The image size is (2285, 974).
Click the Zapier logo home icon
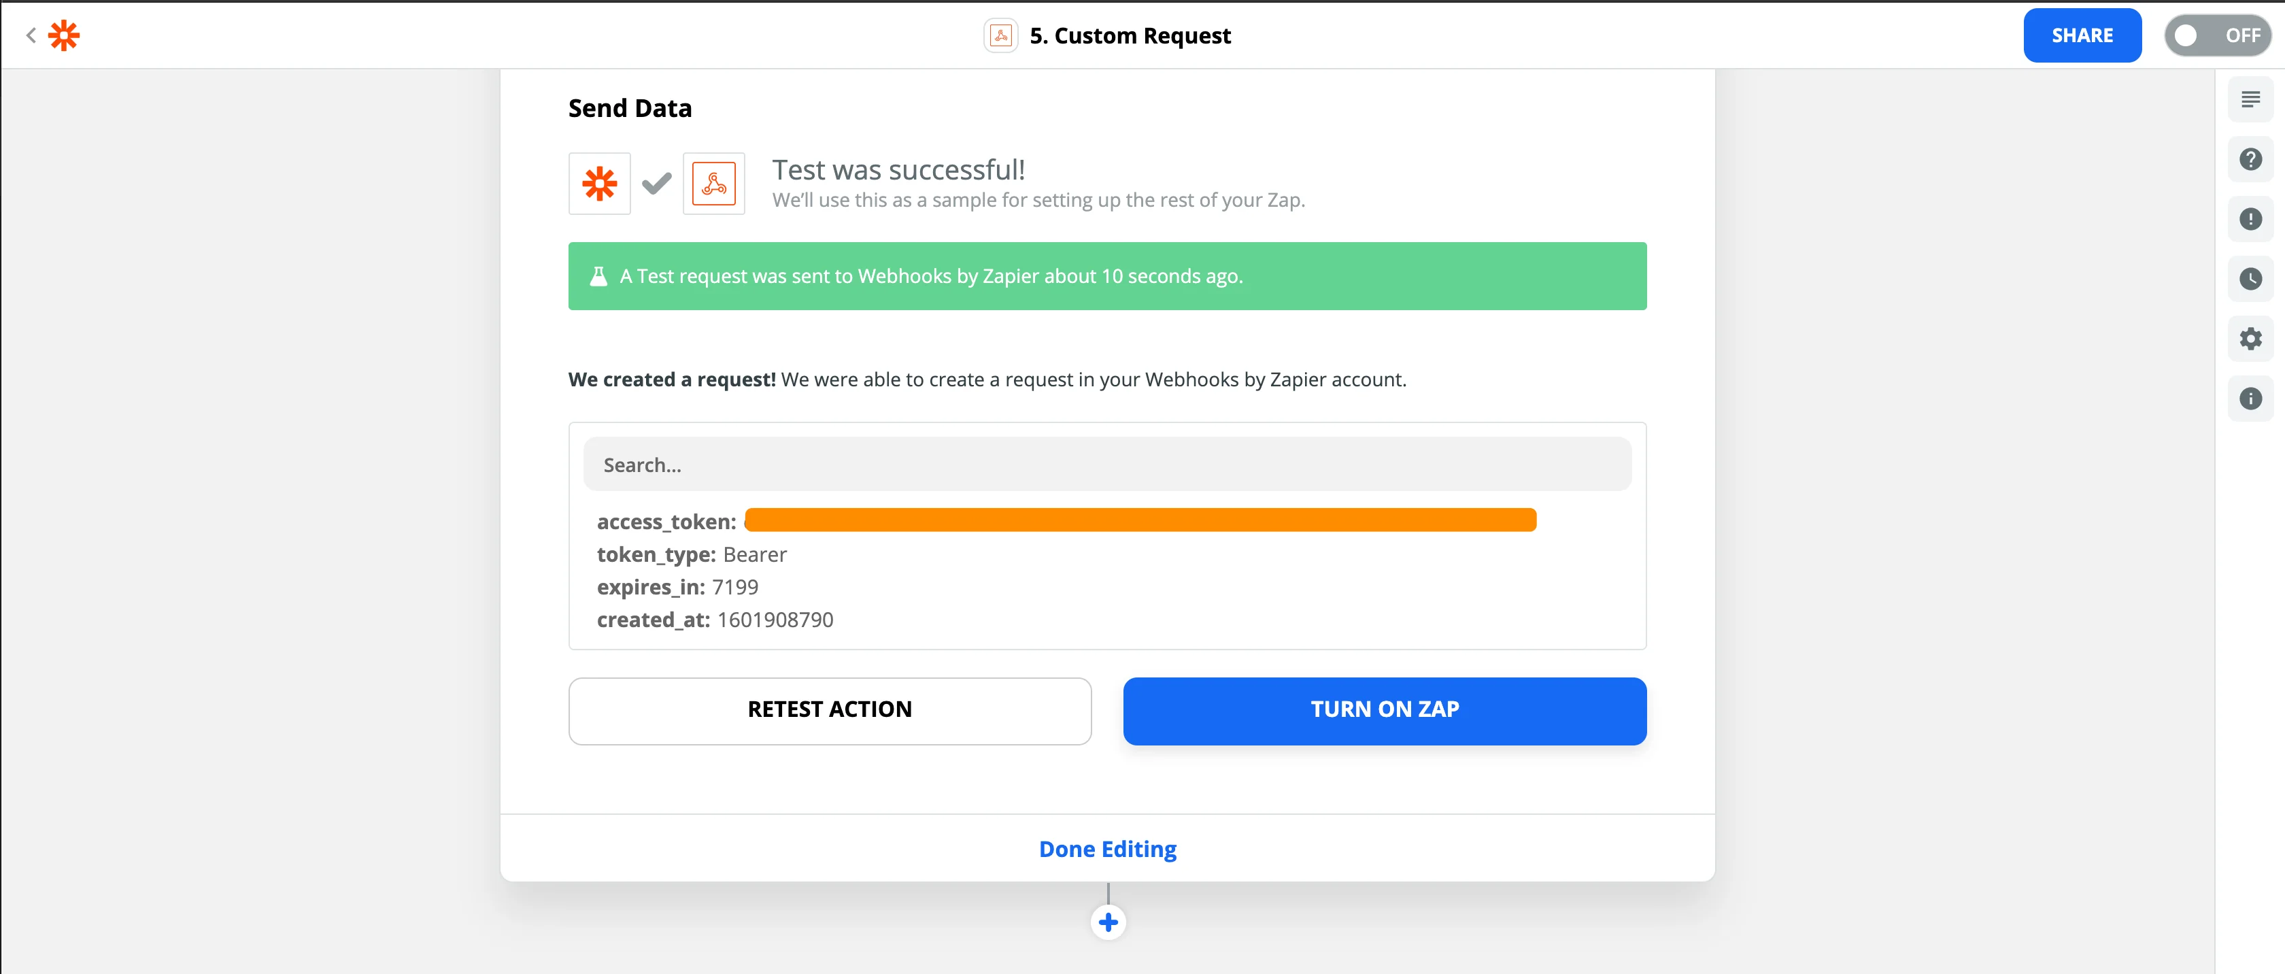pos(63,35)
